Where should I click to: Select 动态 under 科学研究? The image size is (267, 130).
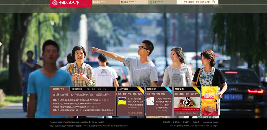pyautogui.click(x=148, y=94)
